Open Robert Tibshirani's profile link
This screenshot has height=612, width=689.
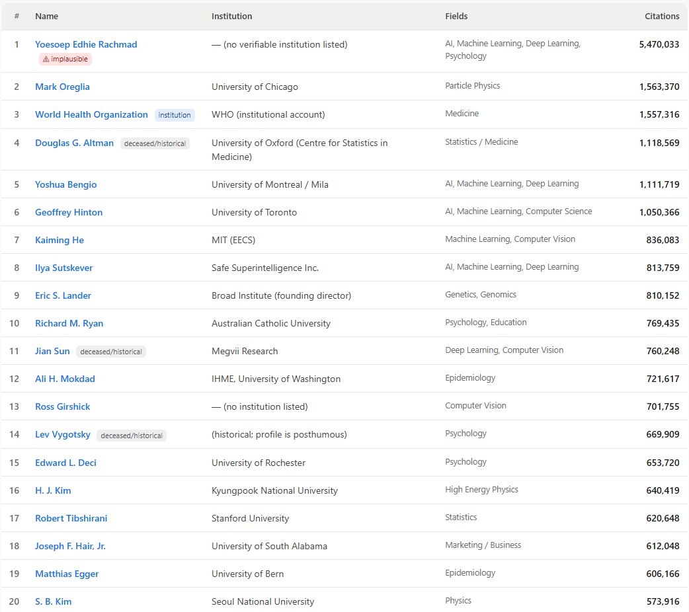[x=71, y=518]
